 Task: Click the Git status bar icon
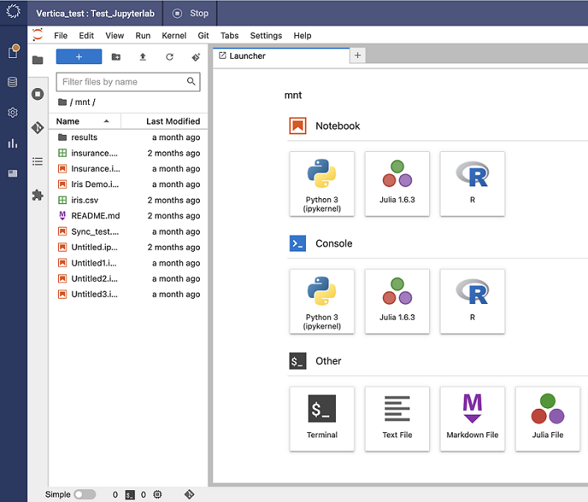coord(190,495)
